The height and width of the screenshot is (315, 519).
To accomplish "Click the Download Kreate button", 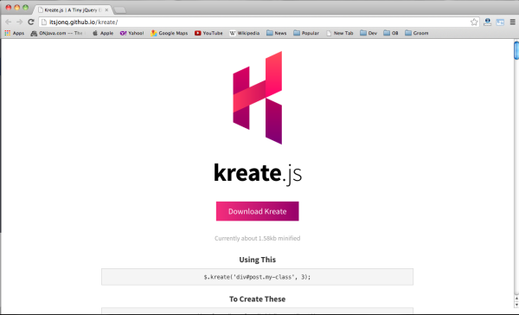I will click(x=257, y=211).
